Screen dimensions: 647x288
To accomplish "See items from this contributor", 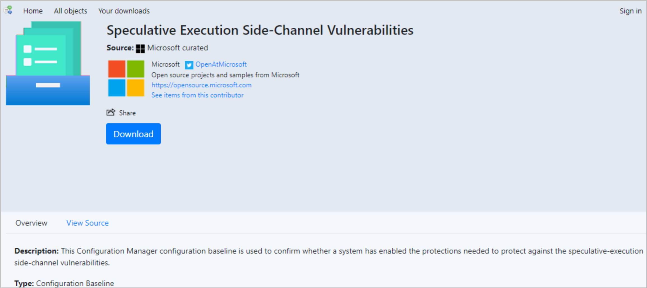I will [197, 95].
